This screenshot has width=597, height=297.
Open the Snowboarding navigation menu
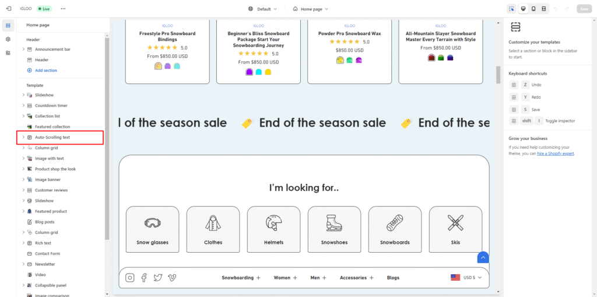[241, 278]
